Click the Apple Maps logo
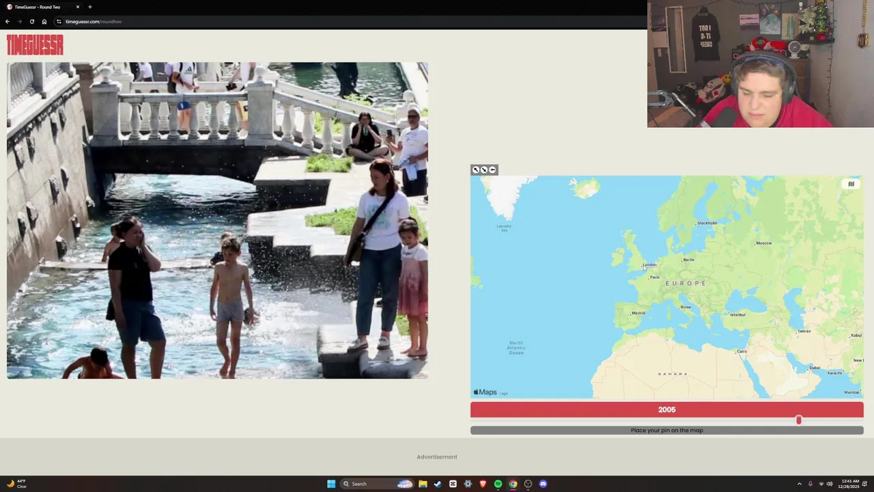This screenshot has width=874, height=492. point(485,392)
